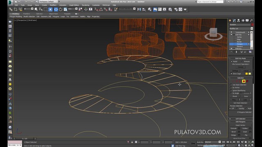The width and height of the screenshot is (262, 147).
Task: Open the Customize menu
Action: 96,5
